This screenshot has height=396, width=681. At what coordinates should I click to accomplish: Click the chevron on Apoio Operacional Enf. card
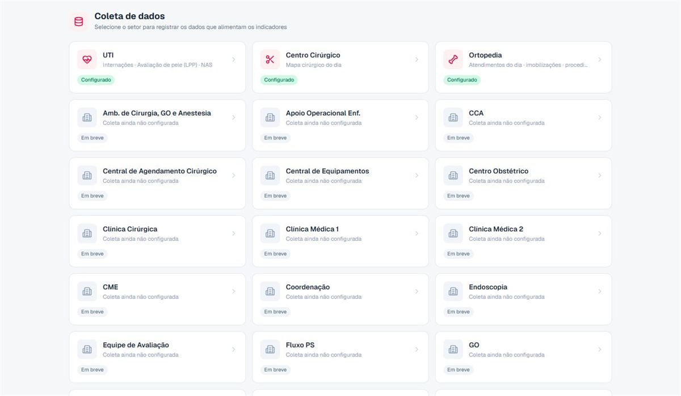click(417, 117)
